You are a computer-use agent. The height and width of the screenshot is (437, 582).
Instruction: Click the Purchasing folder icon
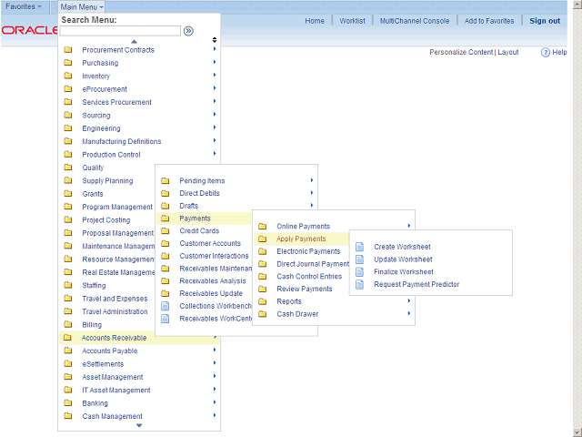coord(68,63)
